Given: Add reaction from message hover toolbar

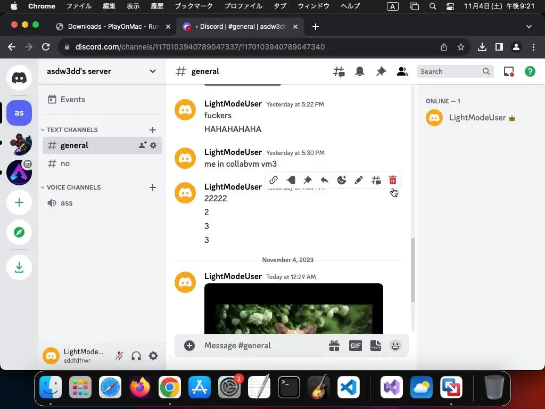Looking at the screenshot, I should [342, 180].
